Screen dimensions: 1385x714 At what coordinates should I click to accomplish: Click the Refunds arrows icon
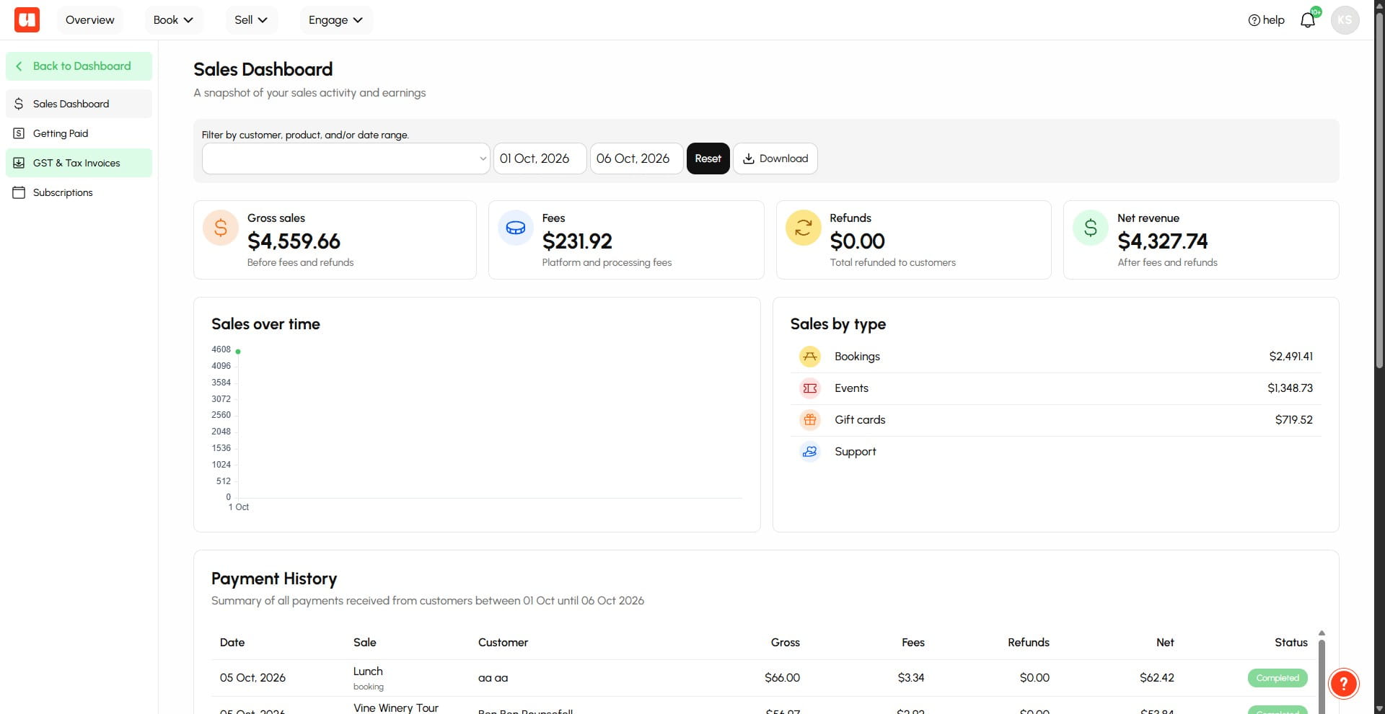(803, 228)
